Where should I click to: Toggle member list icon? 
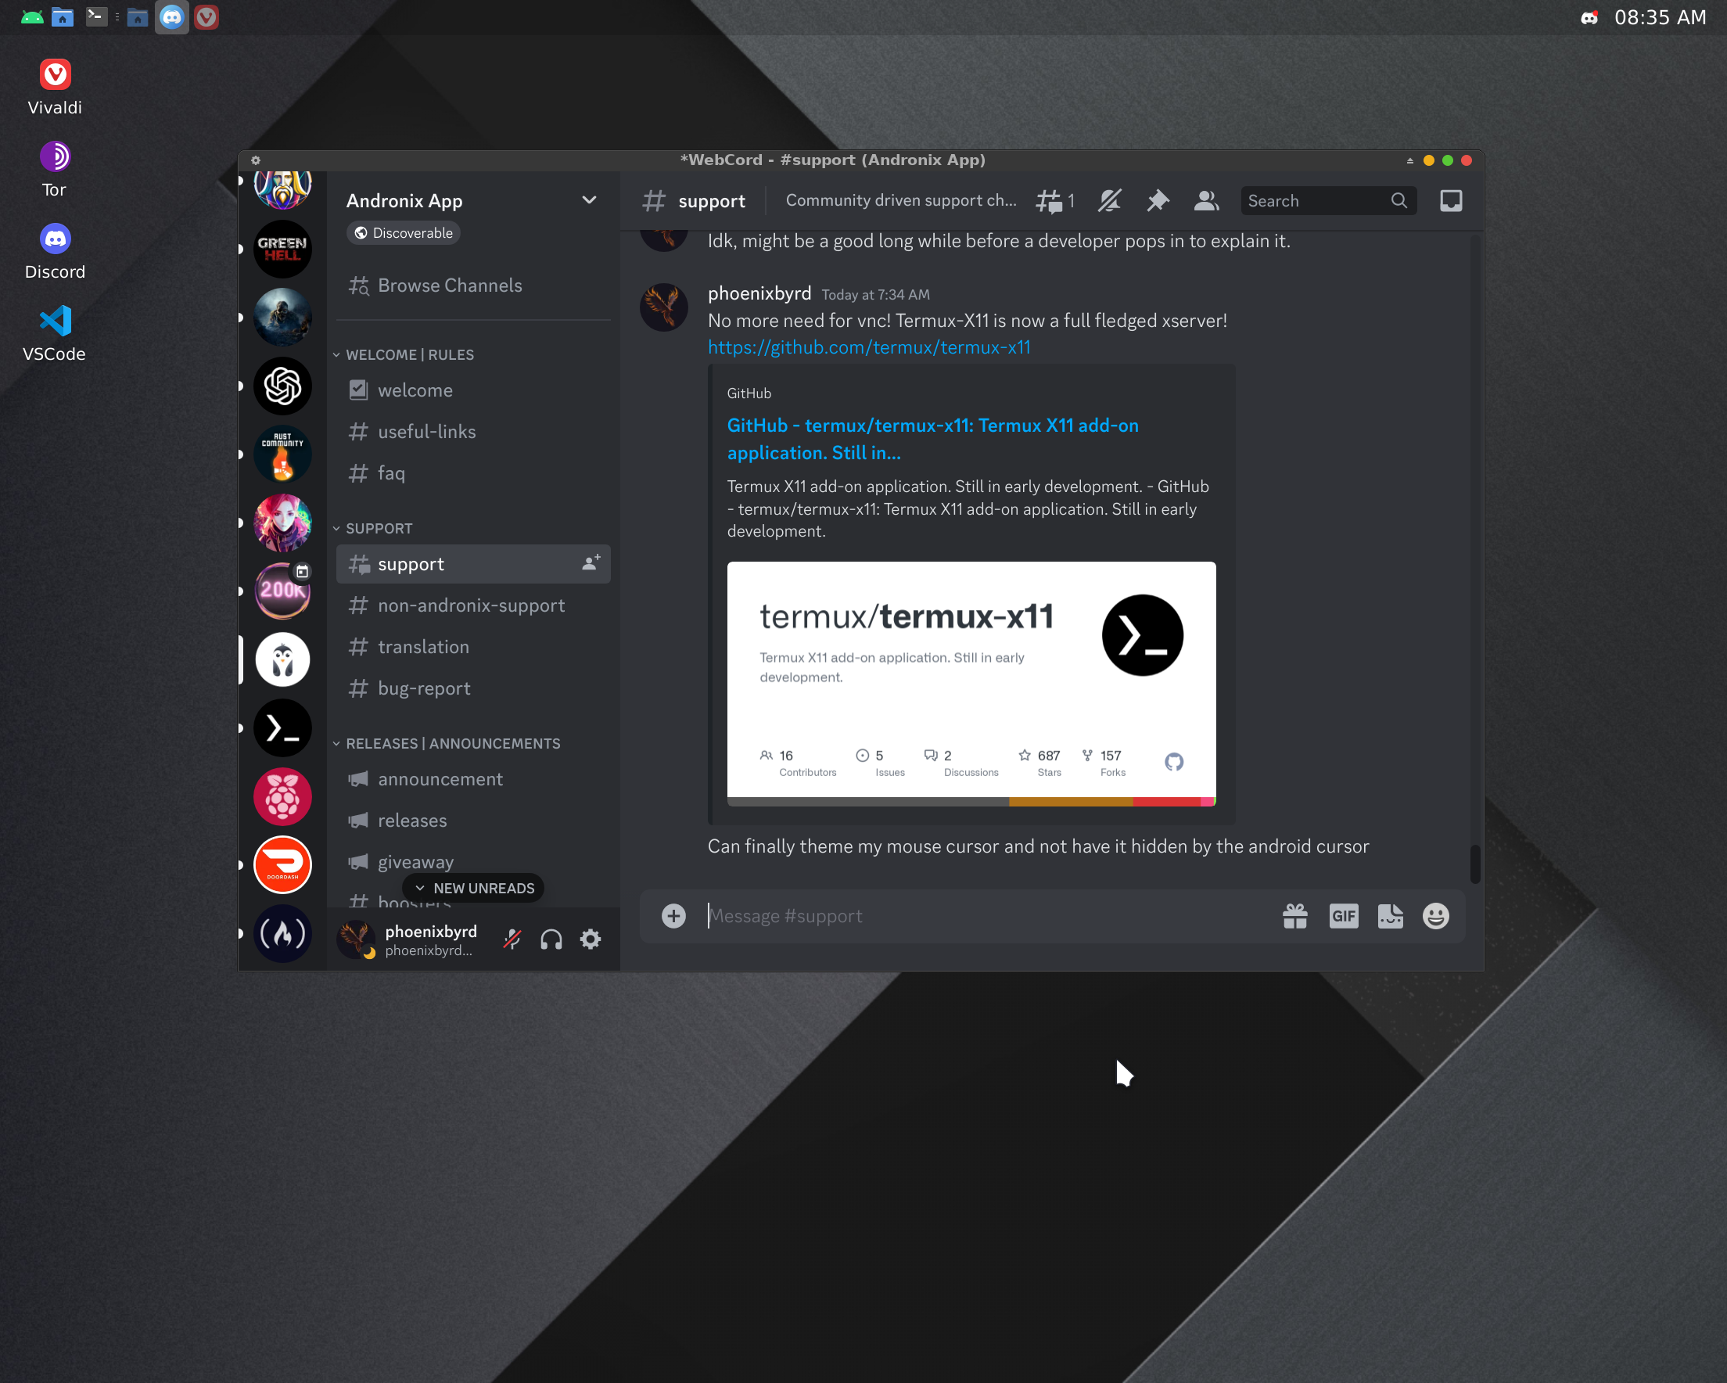[1206, 200]
